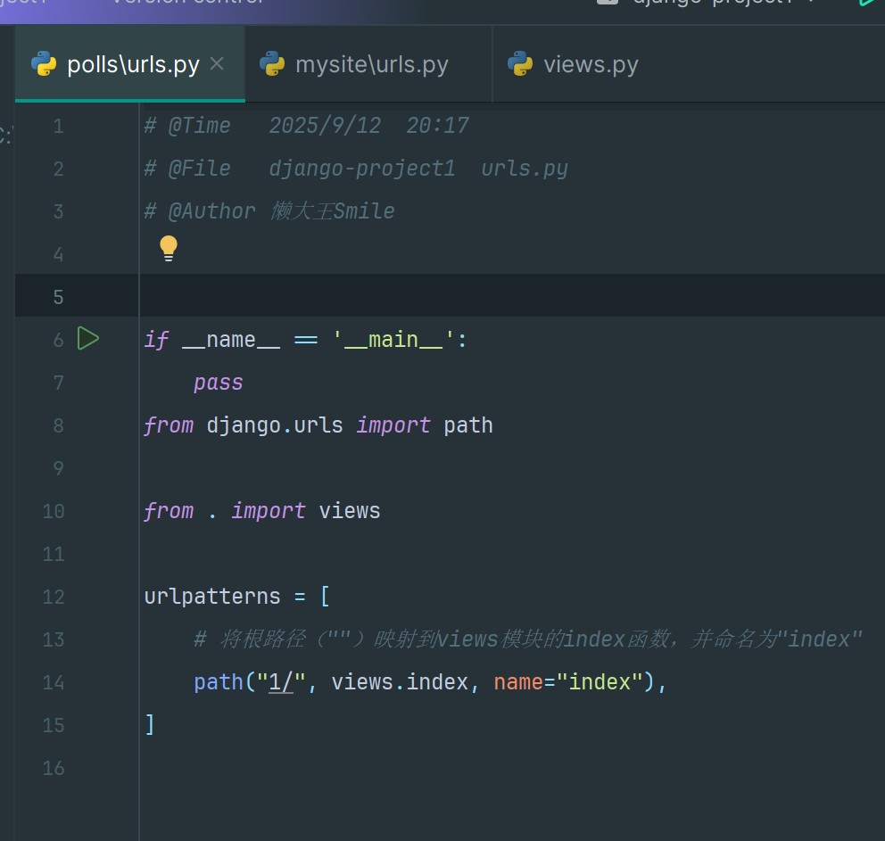Expand the Version control menu
The image size is (885, 841).
pyautogui.click(x=187, y=3)
